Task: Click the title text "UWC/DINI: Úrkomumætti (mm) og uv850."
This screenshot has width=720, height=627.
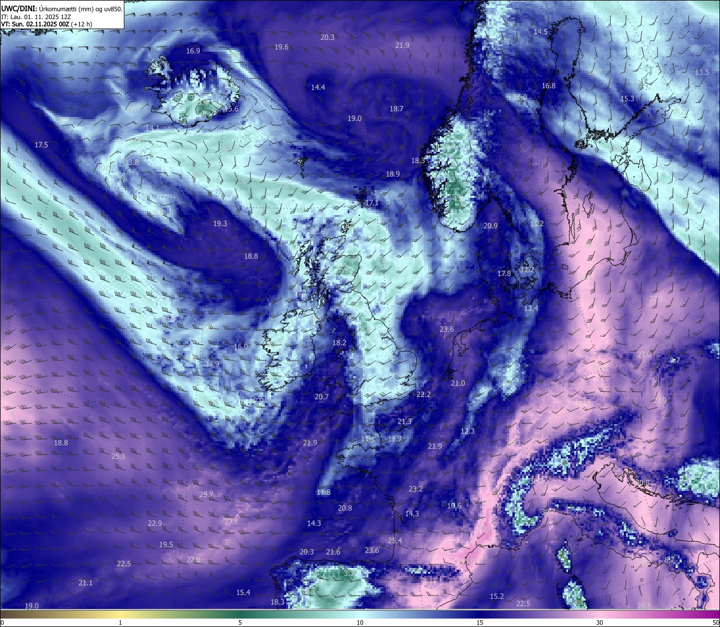Action: click(62, 8)
